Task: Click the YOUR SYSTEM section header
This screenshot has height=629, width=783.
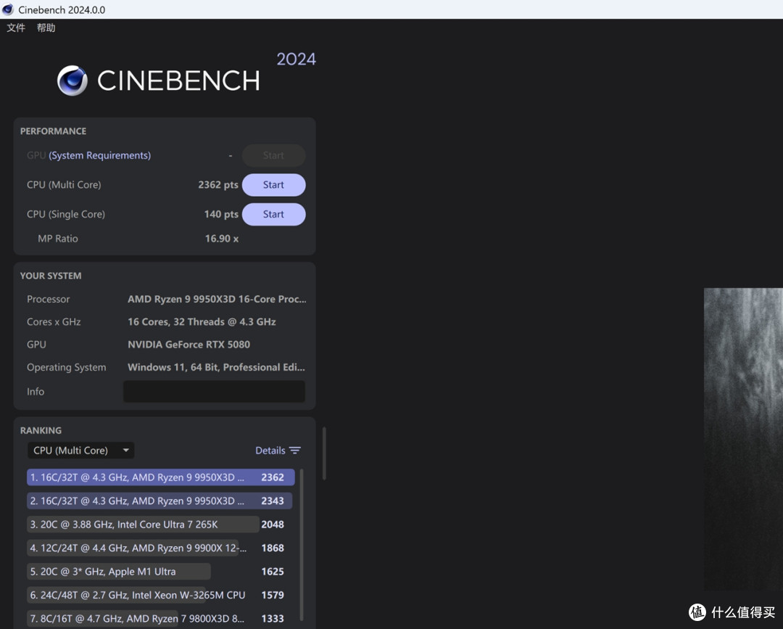Action: click(51, 276)
